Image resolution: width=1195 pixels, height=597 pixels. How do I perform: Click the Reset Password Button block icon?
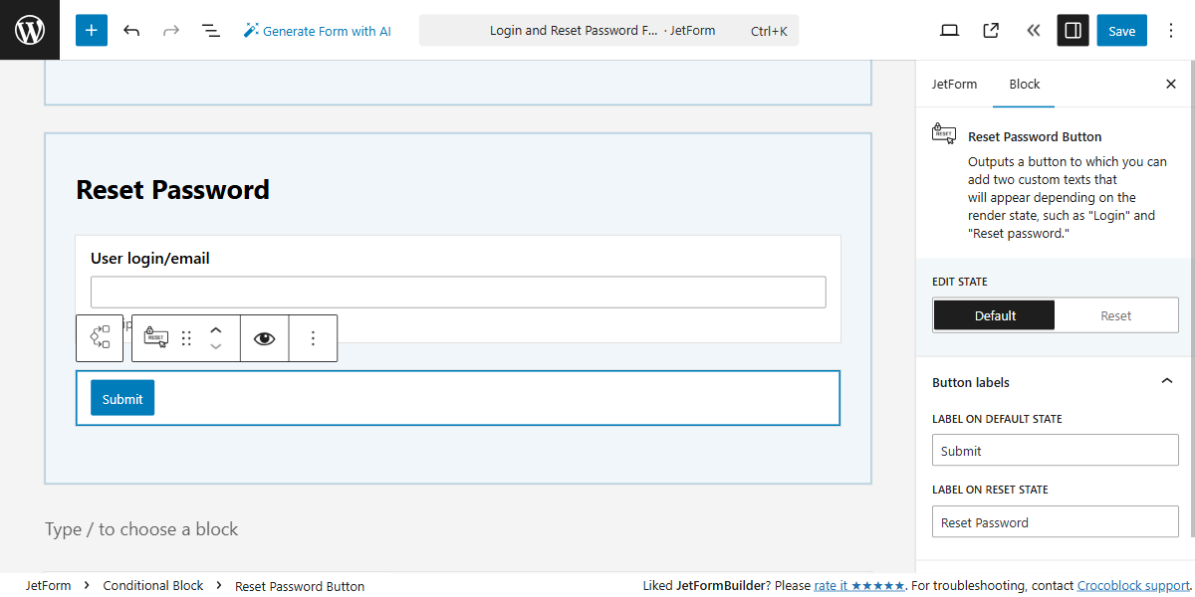pyautogui.click(x=154, y=337)
